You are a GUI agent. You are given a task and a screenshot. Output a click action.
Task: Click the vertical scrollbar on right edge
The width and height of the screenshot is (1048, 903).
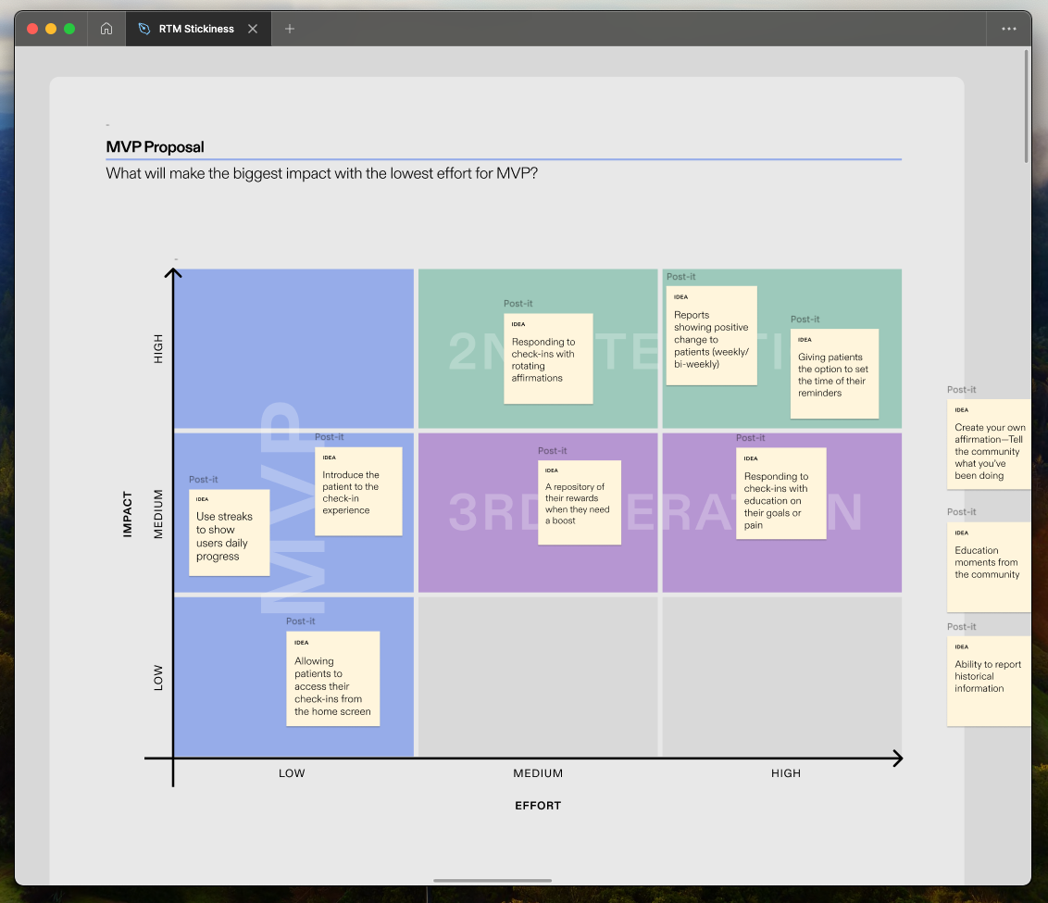[x=1026, y=107]
